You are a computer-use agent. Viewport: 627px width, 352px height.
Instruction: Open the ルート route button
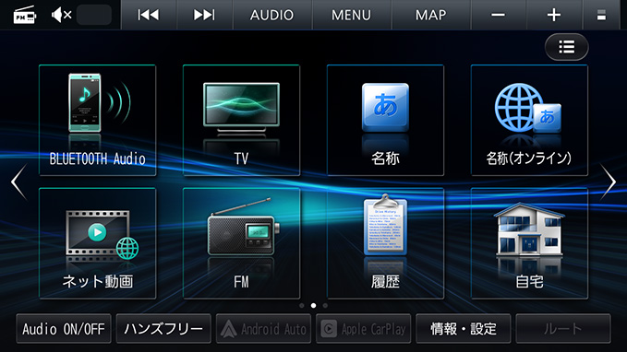click(x=563, y=329)
